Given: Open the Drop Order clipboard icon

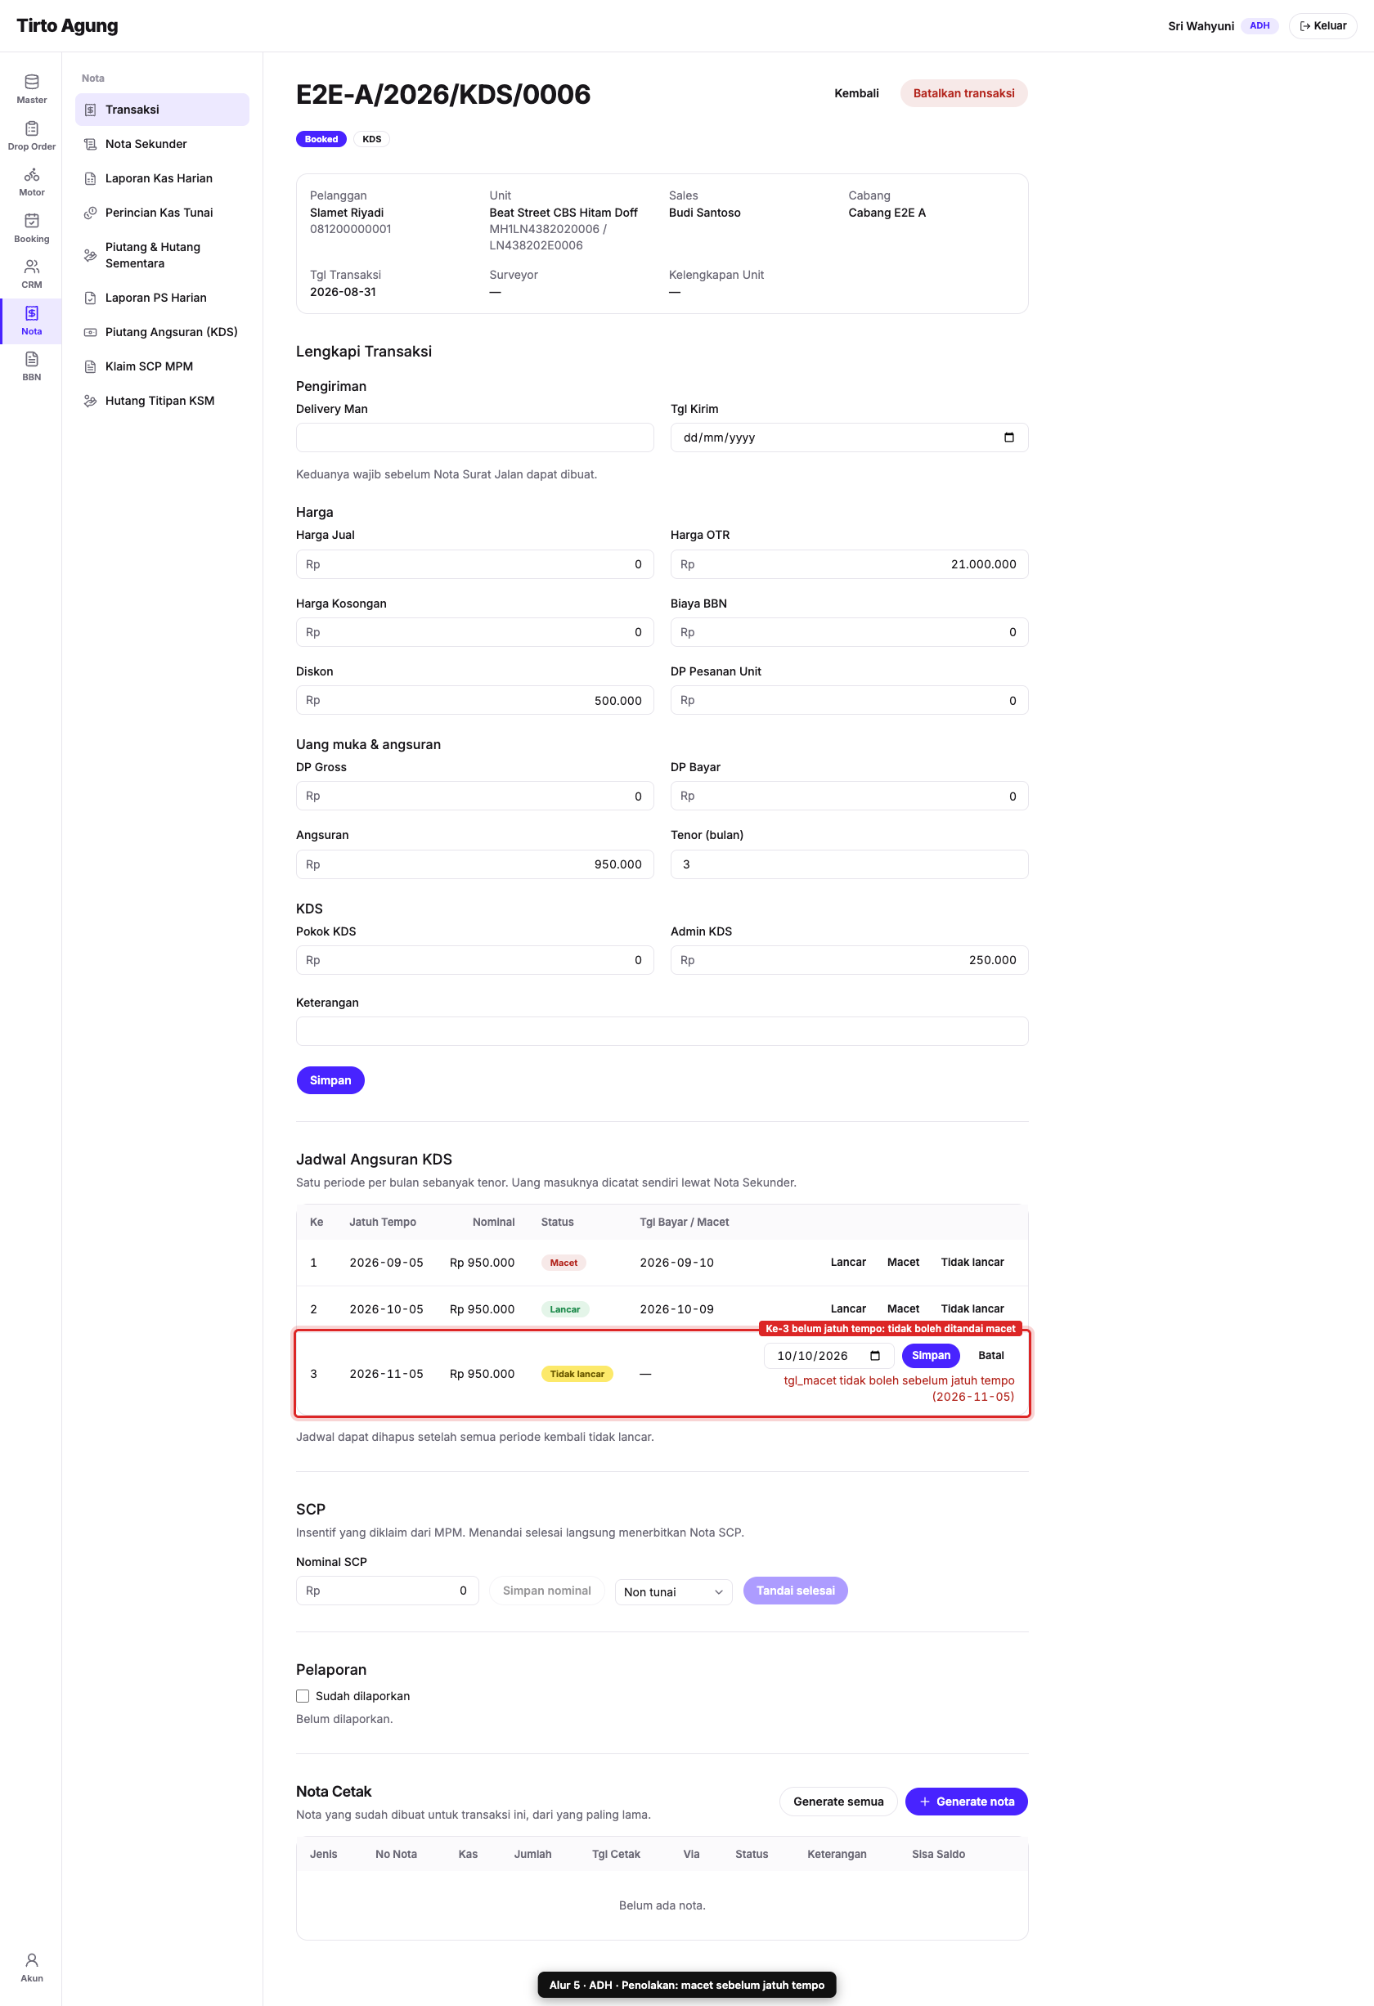Looking at the screenshot, I should [x=31, y=128].
